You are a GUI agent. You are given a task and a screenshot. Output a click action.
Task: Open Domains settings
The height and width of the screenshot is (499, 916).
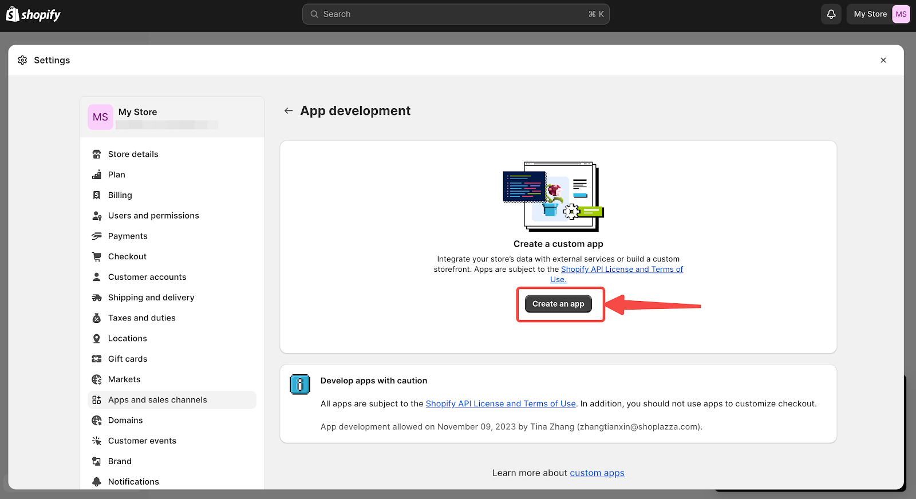coord(172,420)
